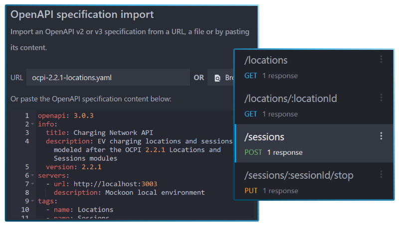The height and width of the screenshot is (226, 399).
Task: Select the /sessions POST route
Action: tap(314, 143)
